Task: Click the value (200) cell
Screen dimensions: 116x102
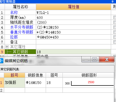Action: tap(73, 22)
